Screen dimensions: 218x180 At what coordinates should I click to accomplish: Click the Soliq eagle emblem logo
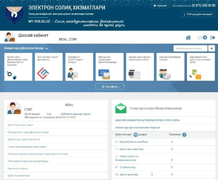[14, 15]
